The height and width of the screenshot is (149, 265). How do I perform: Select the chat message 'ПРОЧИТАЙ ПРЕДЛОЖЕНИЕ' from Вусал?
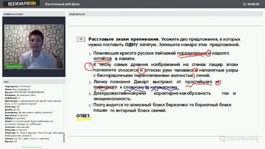[24, 92]
